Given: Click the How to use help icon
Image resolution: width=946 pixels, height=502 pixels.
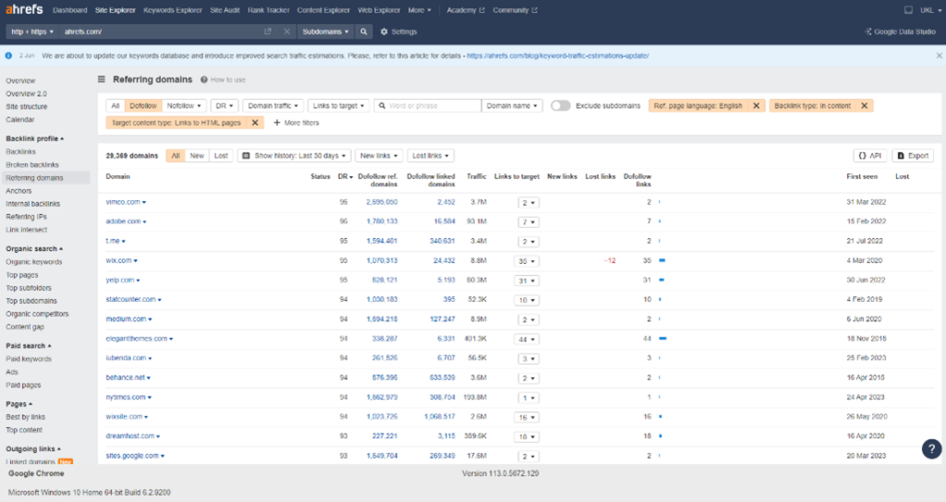Looking at the screenshot, I should tap(204, 79).
